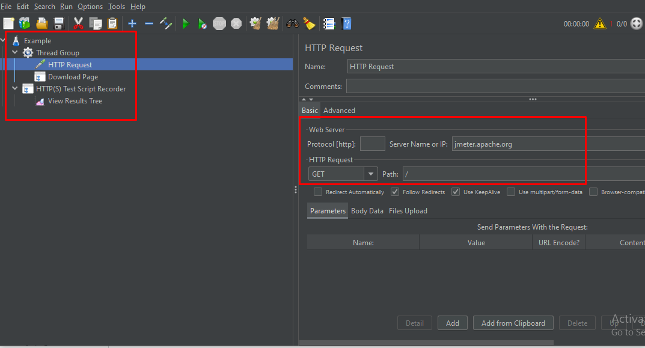Uncheck Use KeepAlive checkbox
The height and width of the screenshot is (348, 645).
tap(456, 192)
